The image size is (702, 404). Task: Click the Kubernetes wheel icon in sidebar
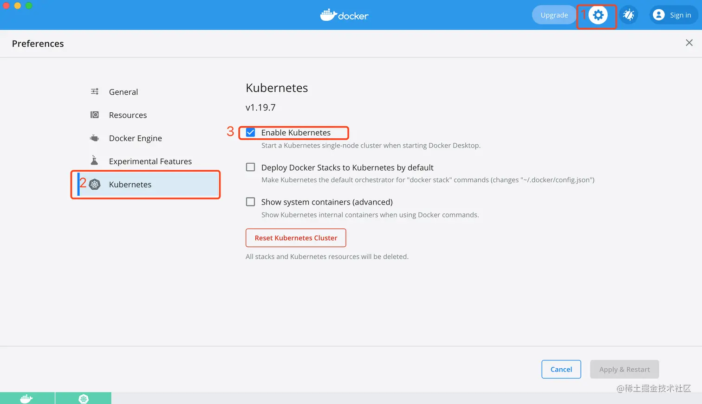[x=95, y=185]
